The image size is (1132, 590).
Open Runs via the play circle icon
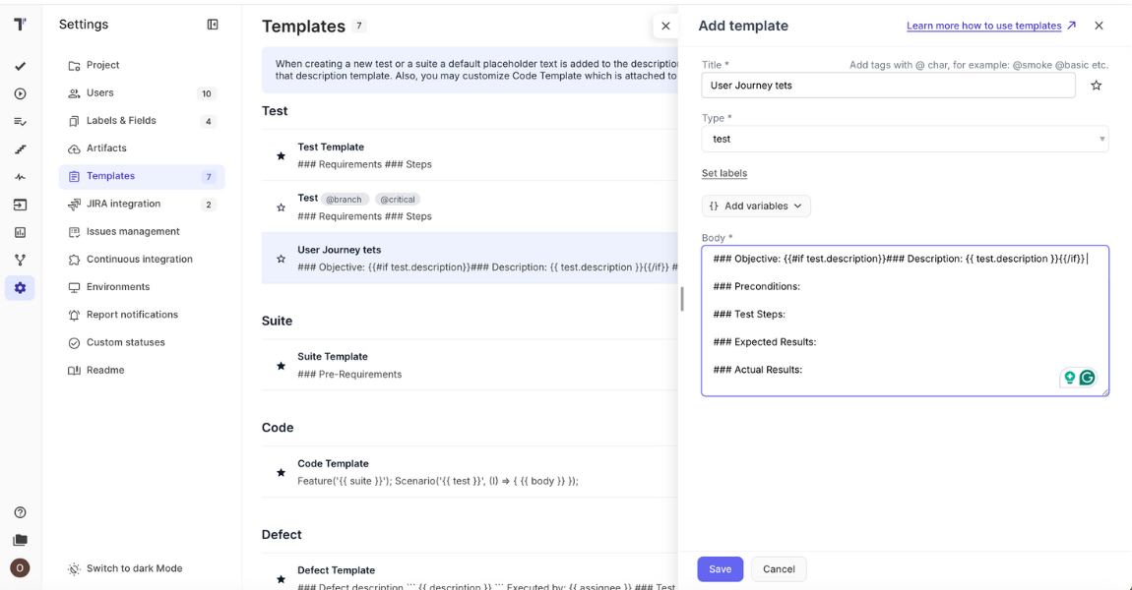point(18,94)
